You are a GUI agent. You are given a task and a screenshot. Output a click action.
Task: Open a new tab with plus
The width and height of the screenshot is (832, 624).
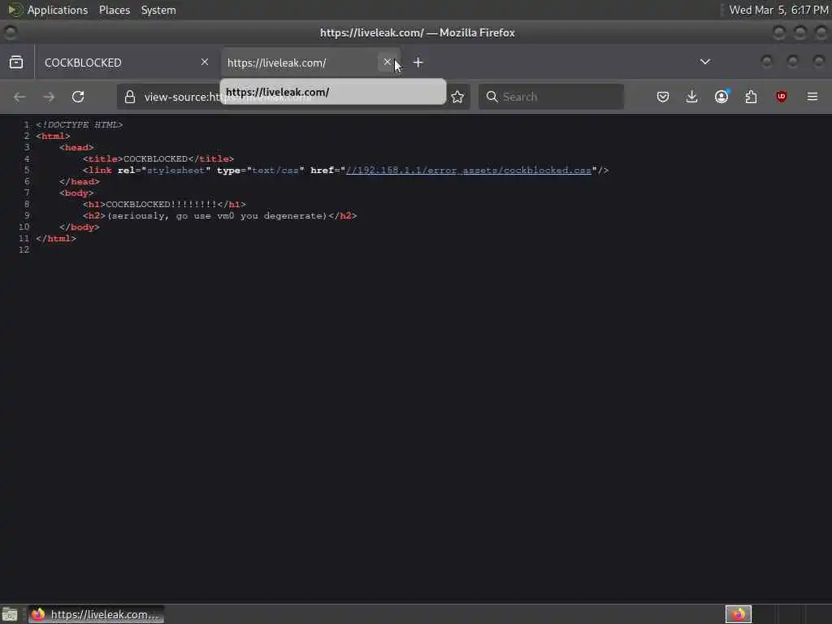pyautogui.click(x=418, y=63)
